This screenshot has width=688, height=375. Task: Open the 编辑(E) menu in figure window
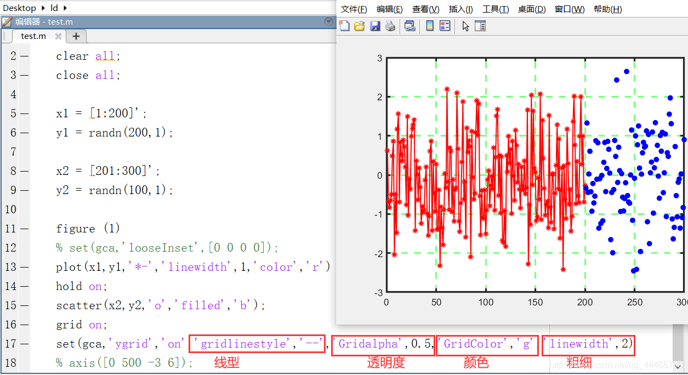[x=390, y=9]
